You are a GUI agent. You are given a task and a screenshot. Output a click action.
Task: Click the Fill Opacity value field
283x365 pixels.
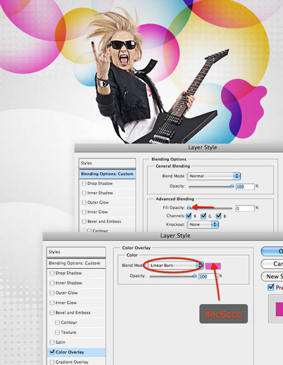click(x=245, y=208)
